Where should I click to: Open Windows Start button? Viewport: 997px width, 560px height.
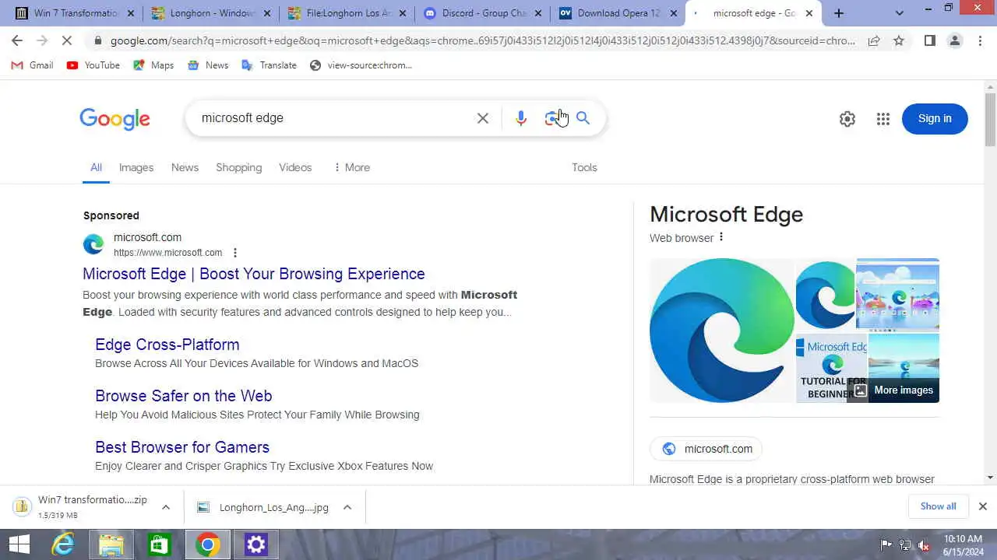tap(19, 544)
